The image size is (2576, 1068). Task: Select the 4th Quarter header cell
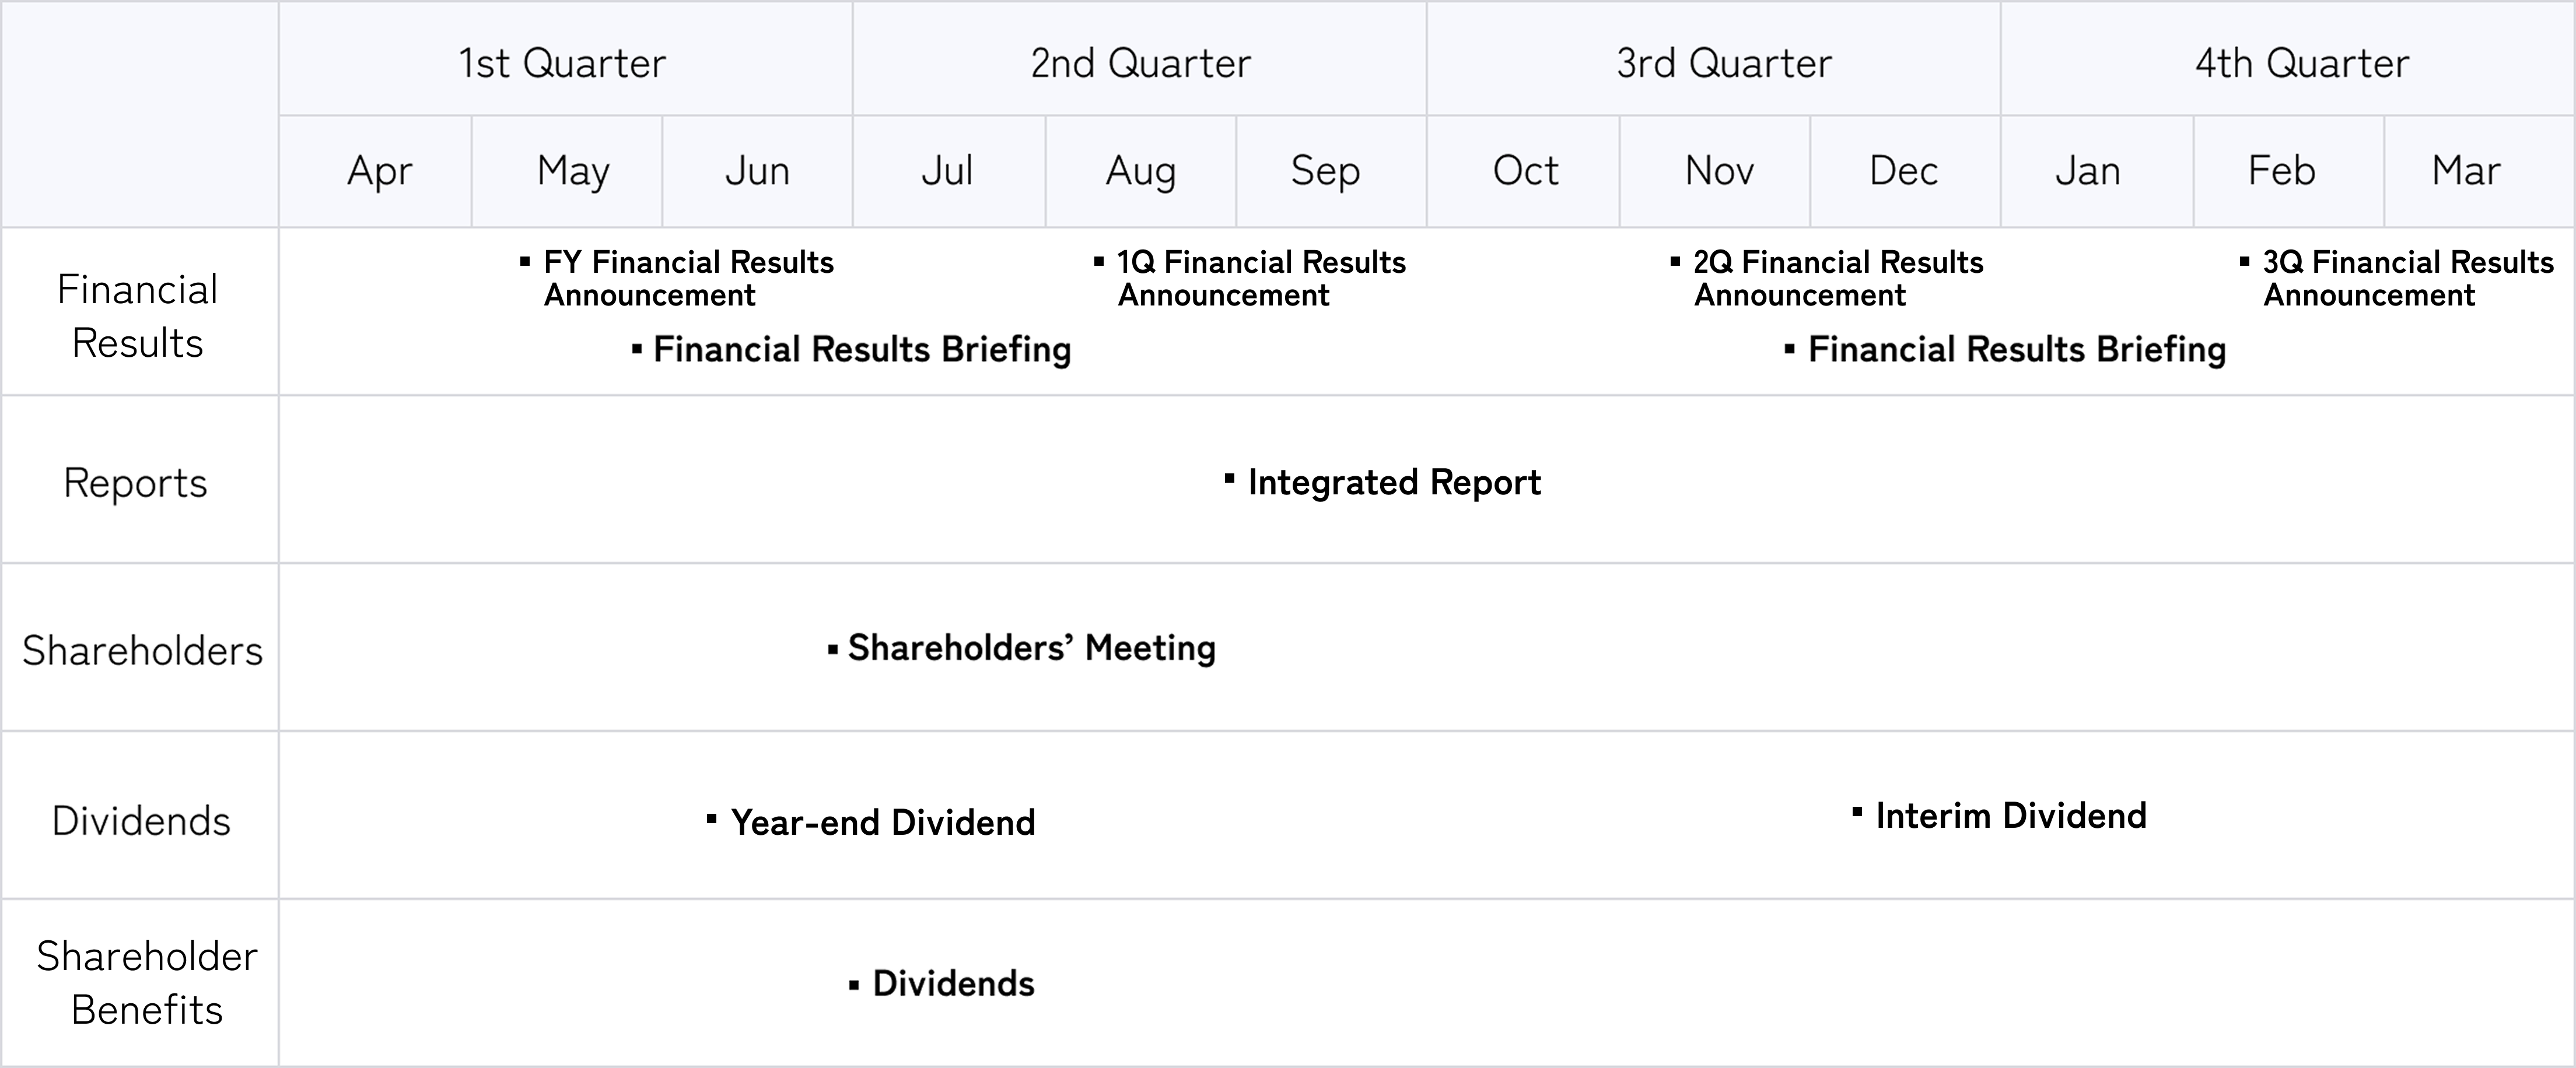point(2301,63)
